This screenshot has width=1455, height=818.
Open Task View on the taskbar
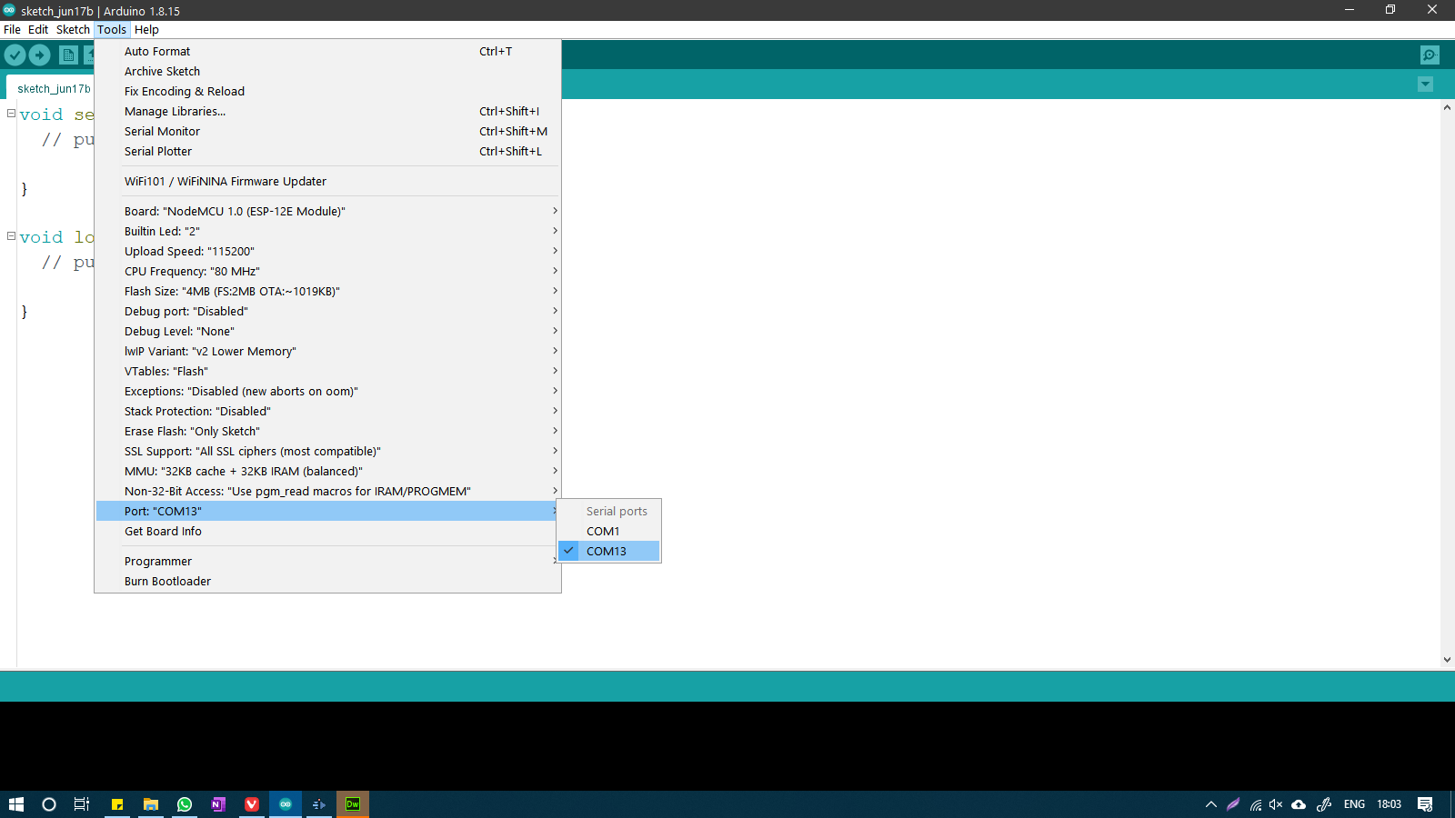(82, 804)
